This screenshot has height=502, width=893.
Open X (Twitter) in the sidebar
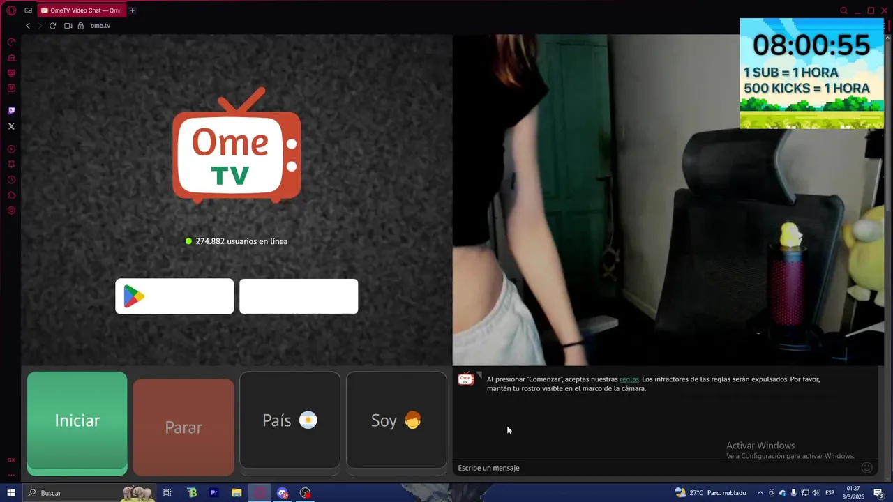tap(11, 126)
